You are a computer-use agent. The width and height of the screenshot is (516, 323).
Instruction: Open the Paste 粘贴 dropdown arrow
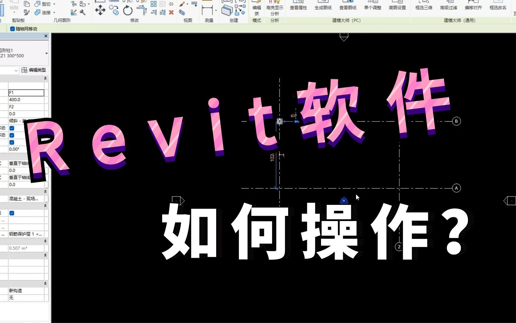tap(14, 12)
